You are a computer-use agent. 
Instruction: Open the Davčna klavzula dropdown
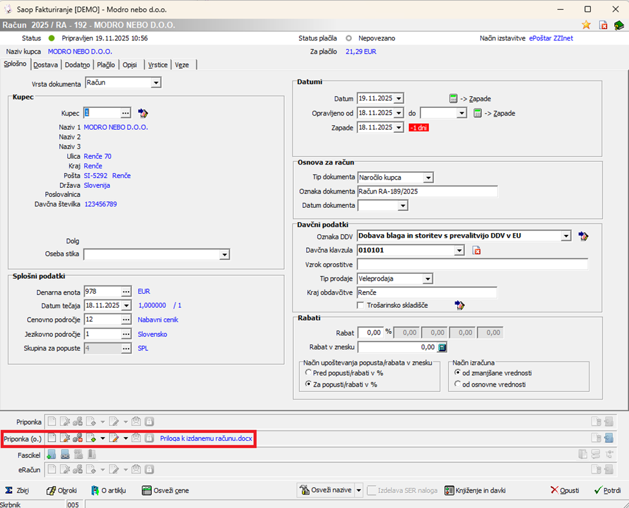459,250
